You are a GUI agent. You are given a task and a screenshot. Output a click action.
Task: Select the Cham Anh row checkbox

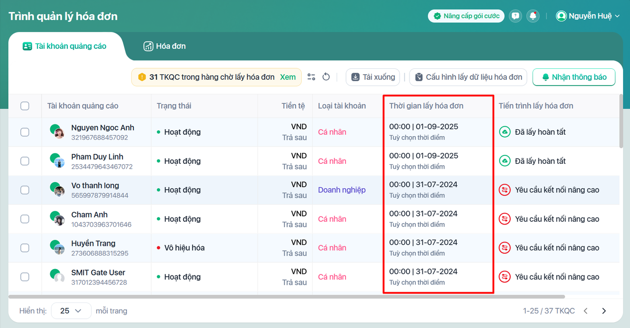coord(25,219)
